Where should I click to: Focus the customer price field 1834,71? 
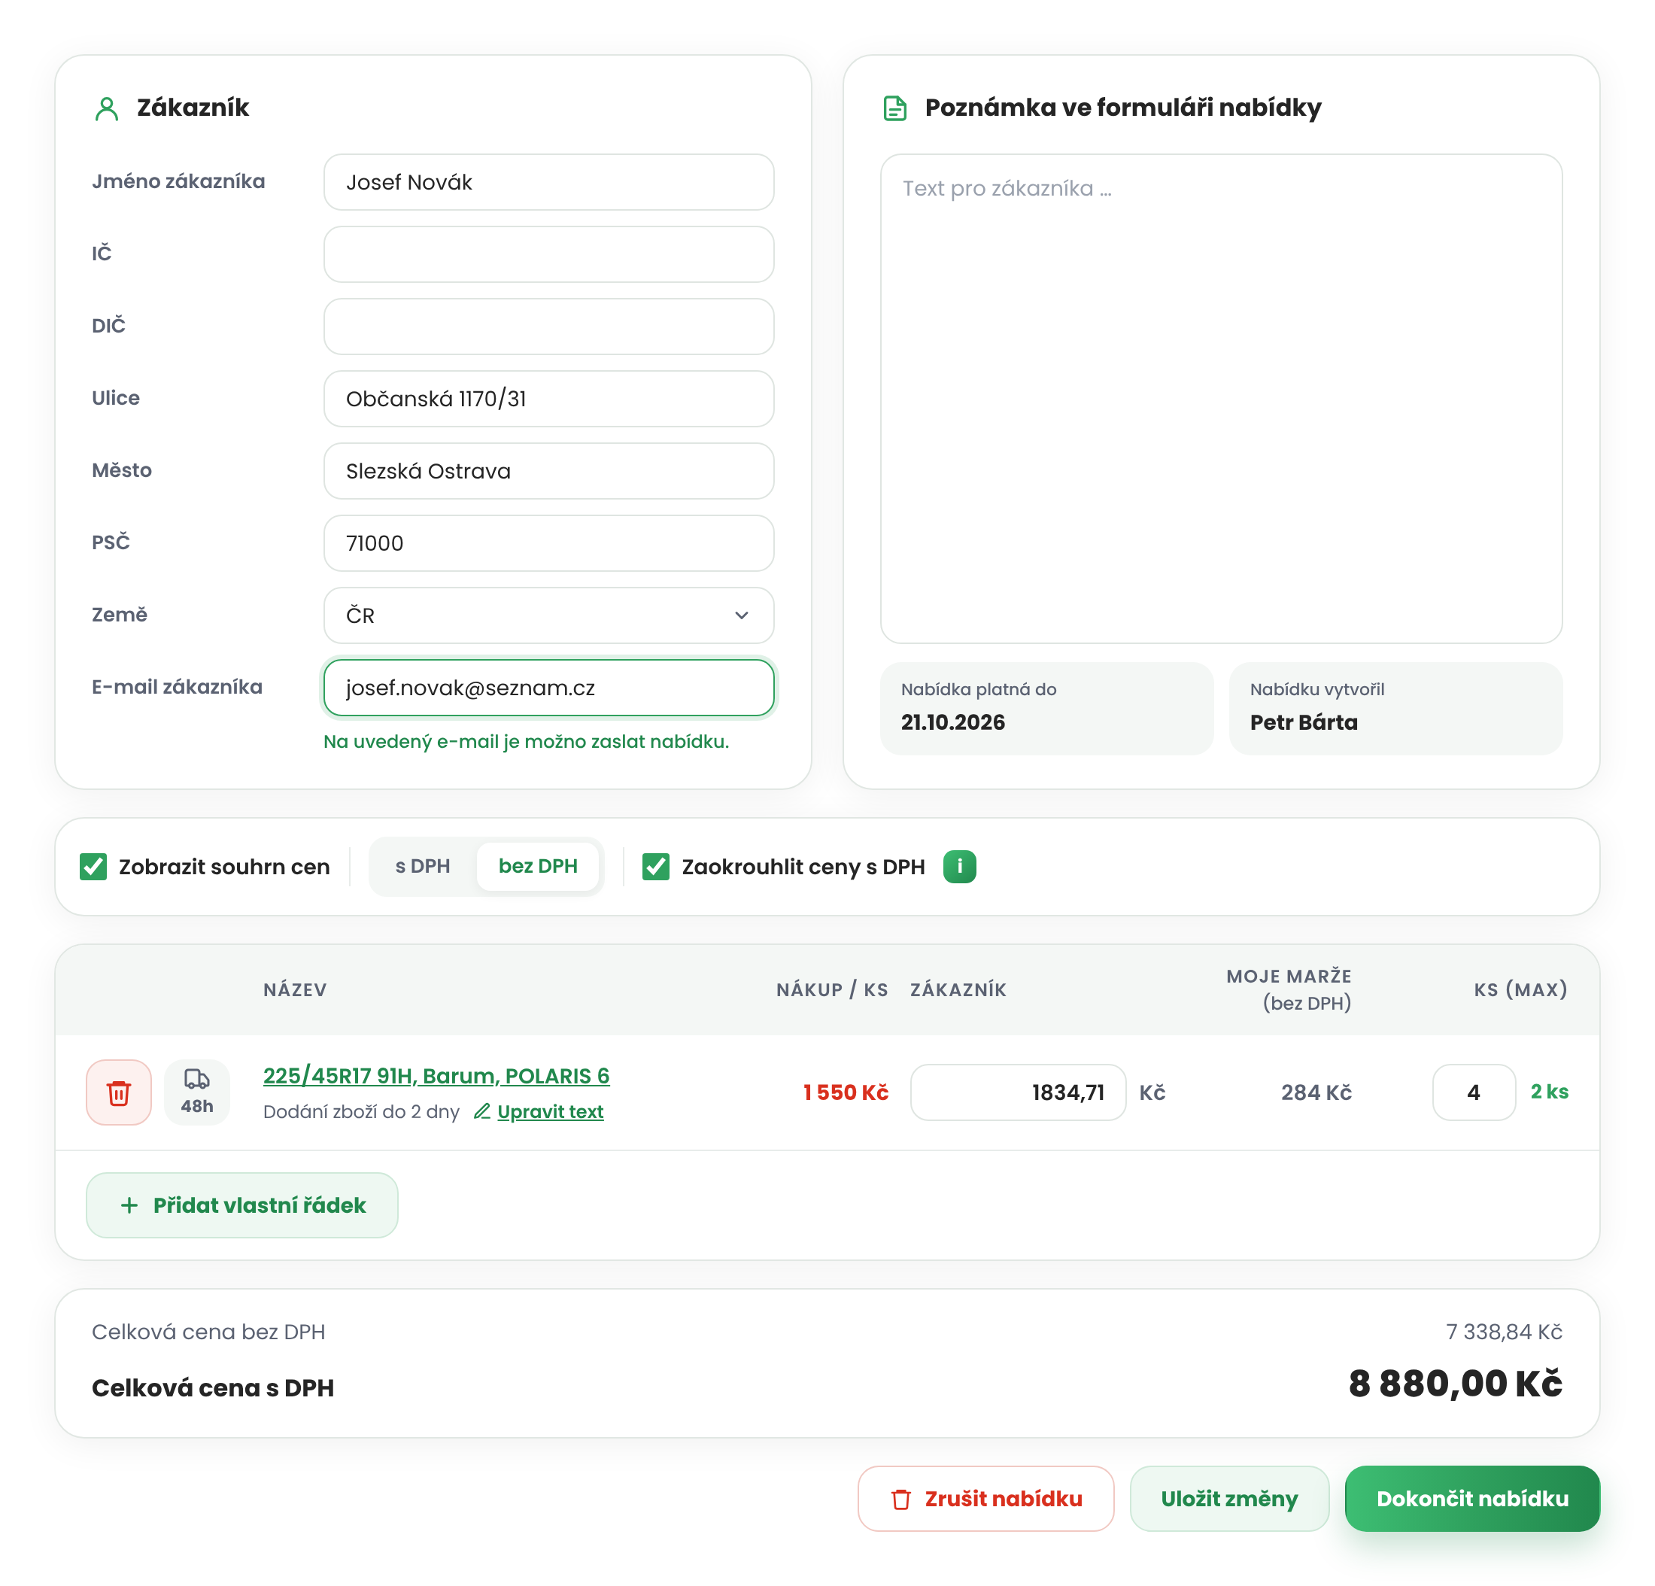[1019, 1092]
